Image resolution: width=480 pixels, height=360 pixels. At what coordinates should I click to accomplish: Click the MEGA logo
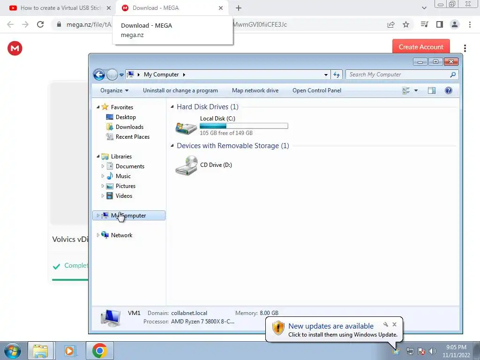[15, 48]
